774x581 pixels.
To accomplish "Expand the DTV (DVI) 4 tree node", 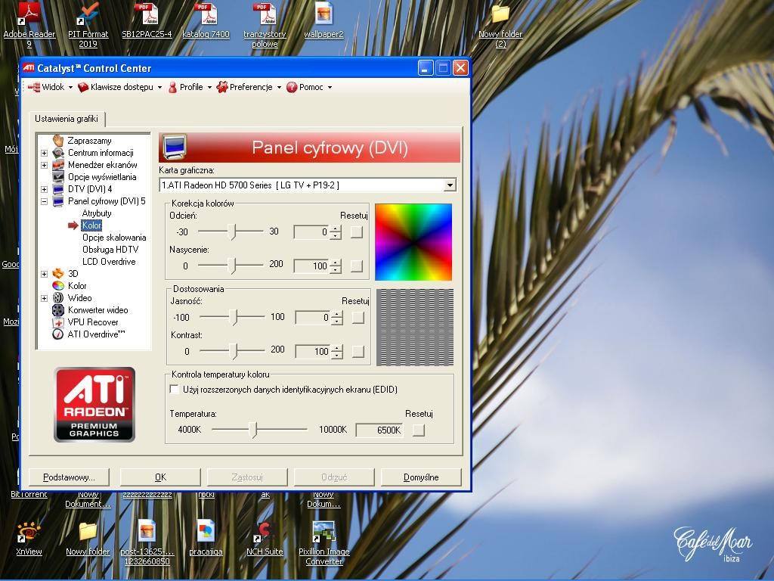I will [x=44, y=189].
